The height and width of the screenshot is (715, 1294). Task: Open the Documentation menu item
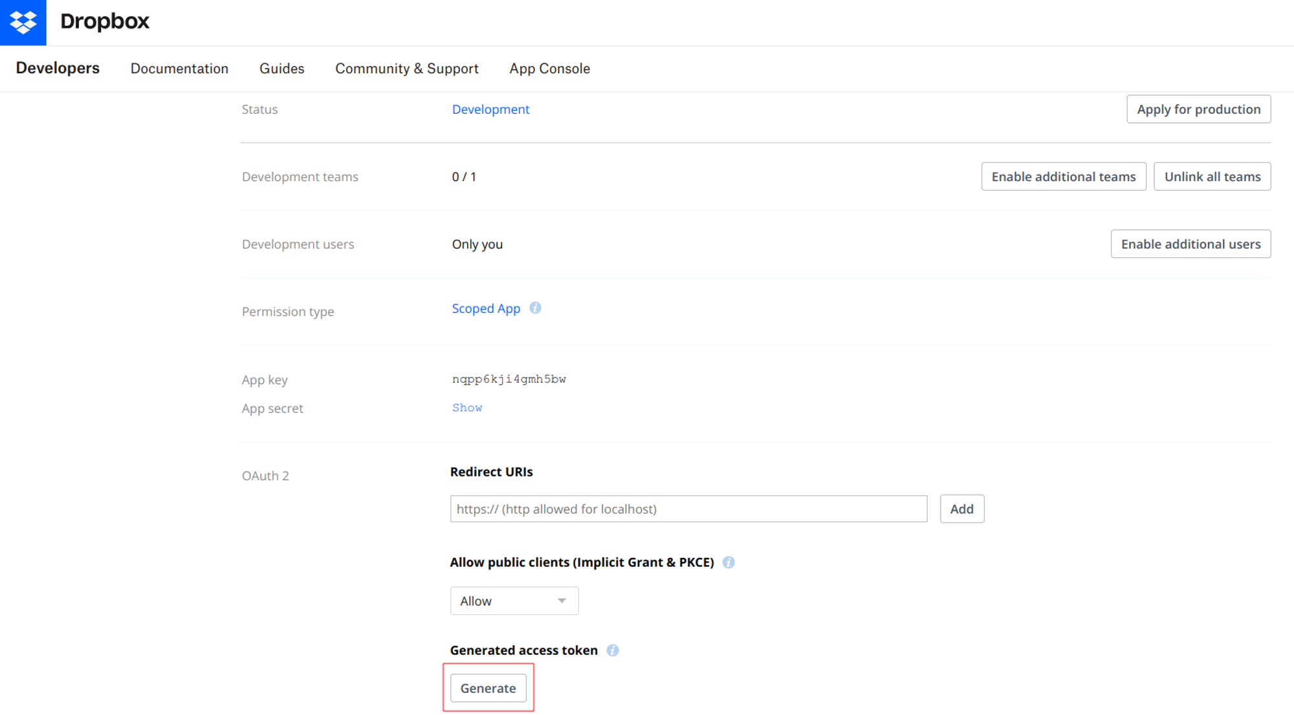[x=179, y=69]
